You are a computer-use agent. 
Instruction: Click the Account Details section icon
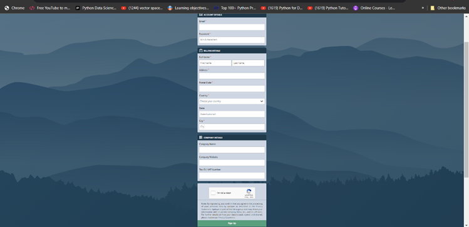click(x=201, y=14)
